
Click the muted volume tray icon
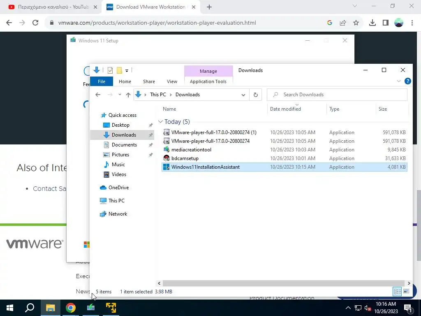tap(368, 308)
